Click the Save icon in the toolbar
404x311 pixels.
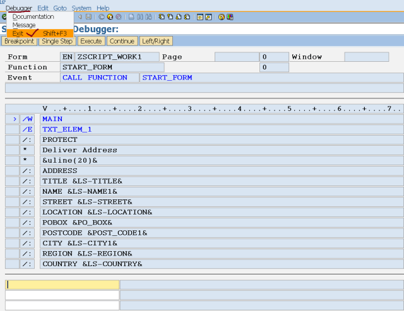[88, 17]
